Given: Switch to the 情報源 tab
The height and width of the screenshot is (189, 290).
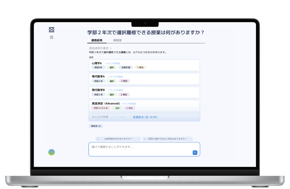Looking at the screenshot, I should tap(117, 40).
